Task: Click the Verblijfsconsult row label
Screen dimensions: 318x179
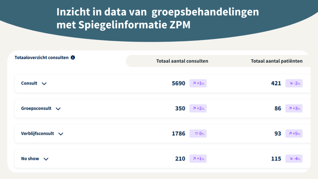Action: 38,134
